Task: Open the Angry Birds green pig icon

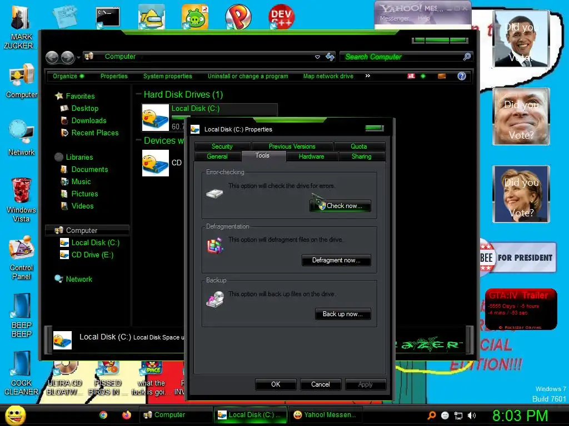Action: (x=195, y=17)
